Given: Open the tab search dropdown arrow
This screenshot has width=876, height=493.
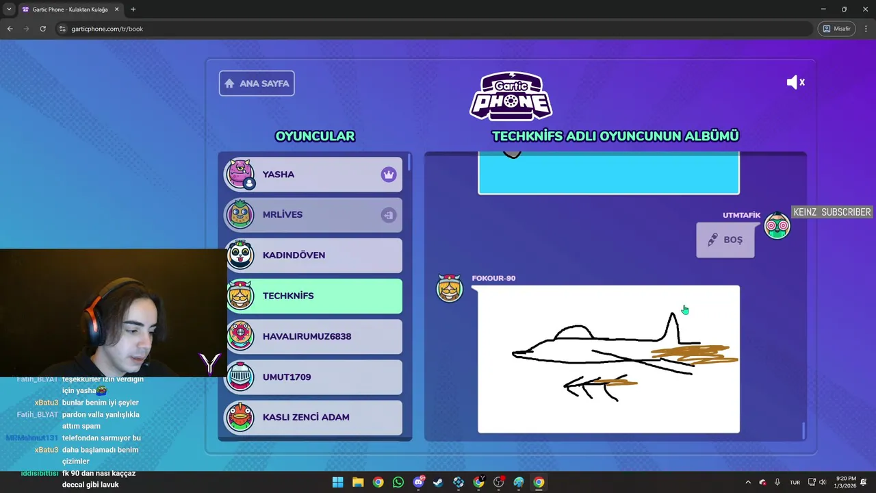Looking at the screenshot, I should [x=9, y=10].
